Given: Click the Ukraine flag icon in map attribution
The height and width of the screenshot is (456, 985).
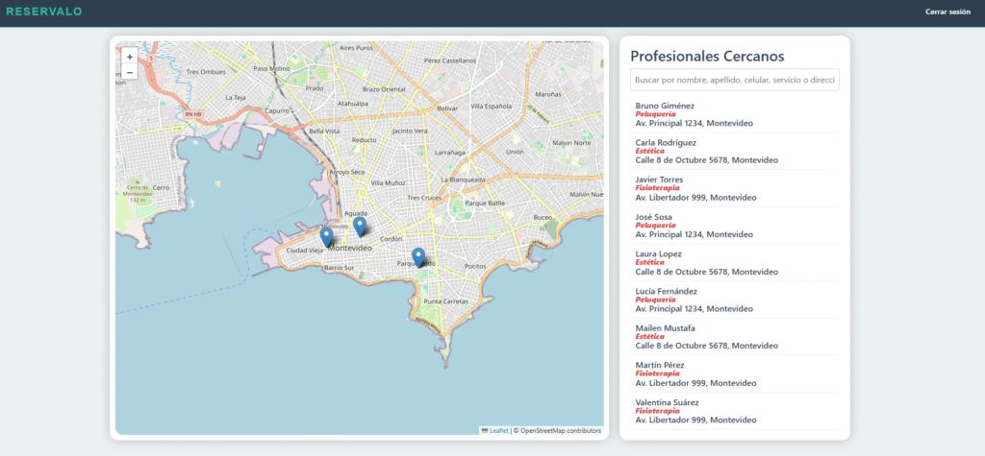Looking at the screenshot, I should (x=485, y=431).
